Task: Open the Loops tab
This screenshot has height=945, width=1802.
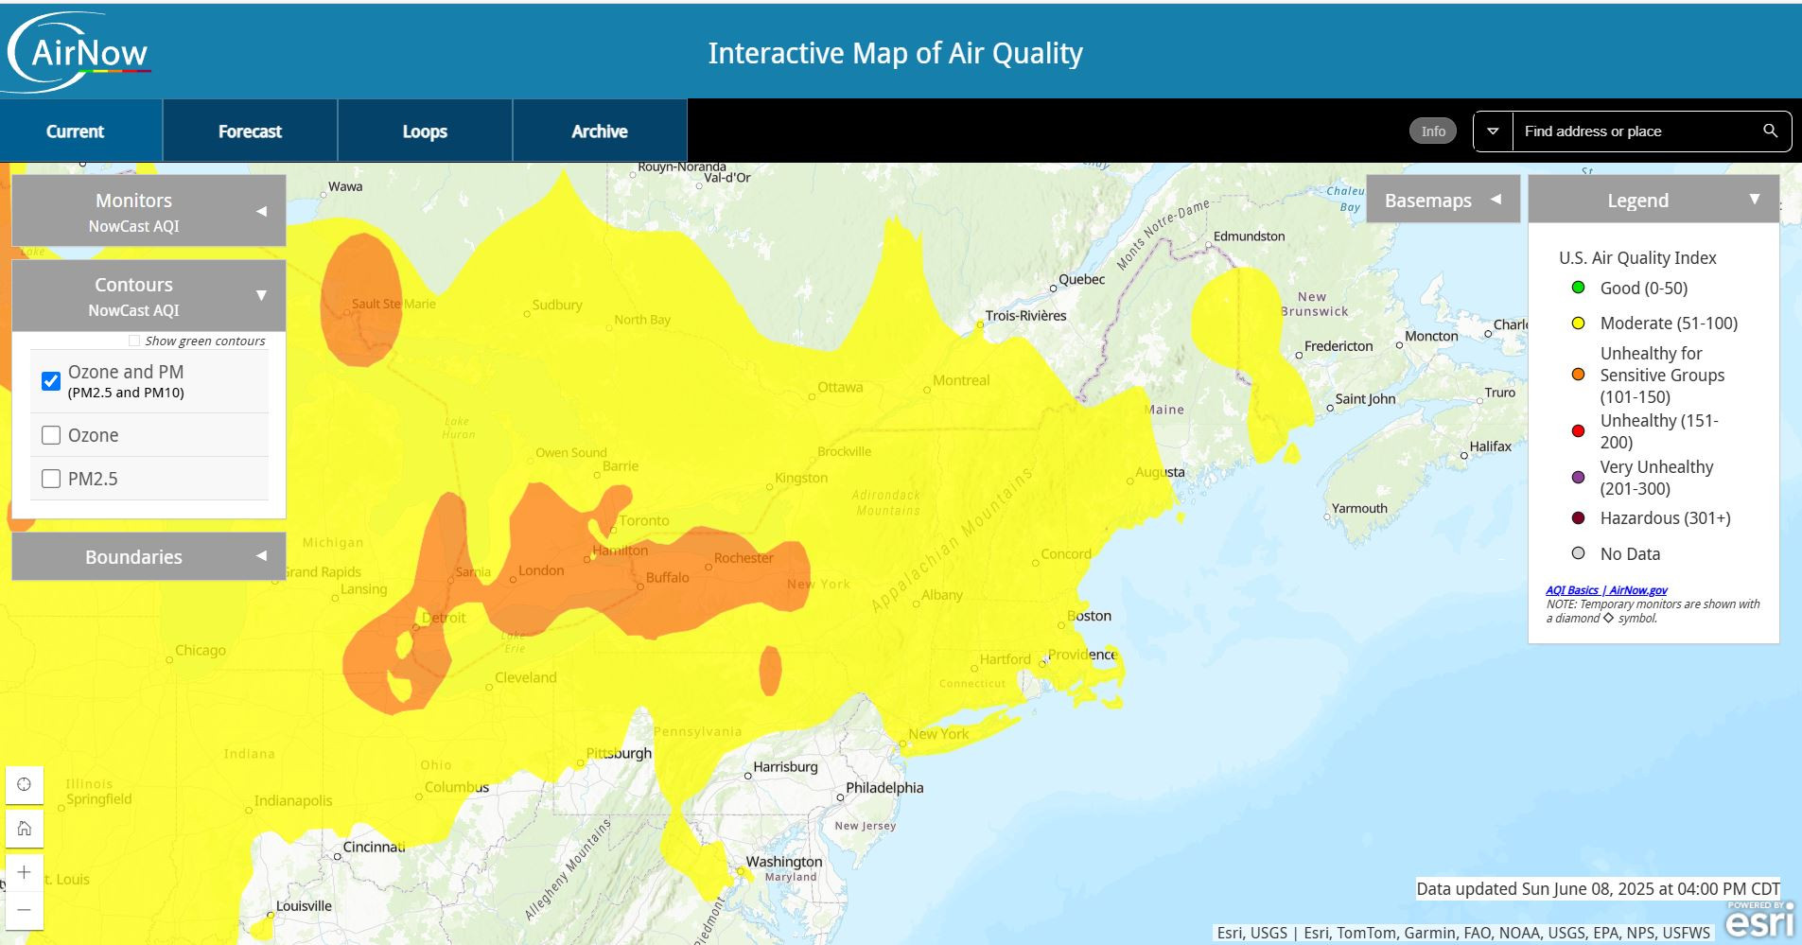Action: tap(425, 131)
